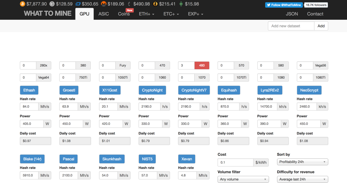This screenshot has height=183, width=347.
Task: Toggle the Ethash algorithm button
Action: coord(29,90)
